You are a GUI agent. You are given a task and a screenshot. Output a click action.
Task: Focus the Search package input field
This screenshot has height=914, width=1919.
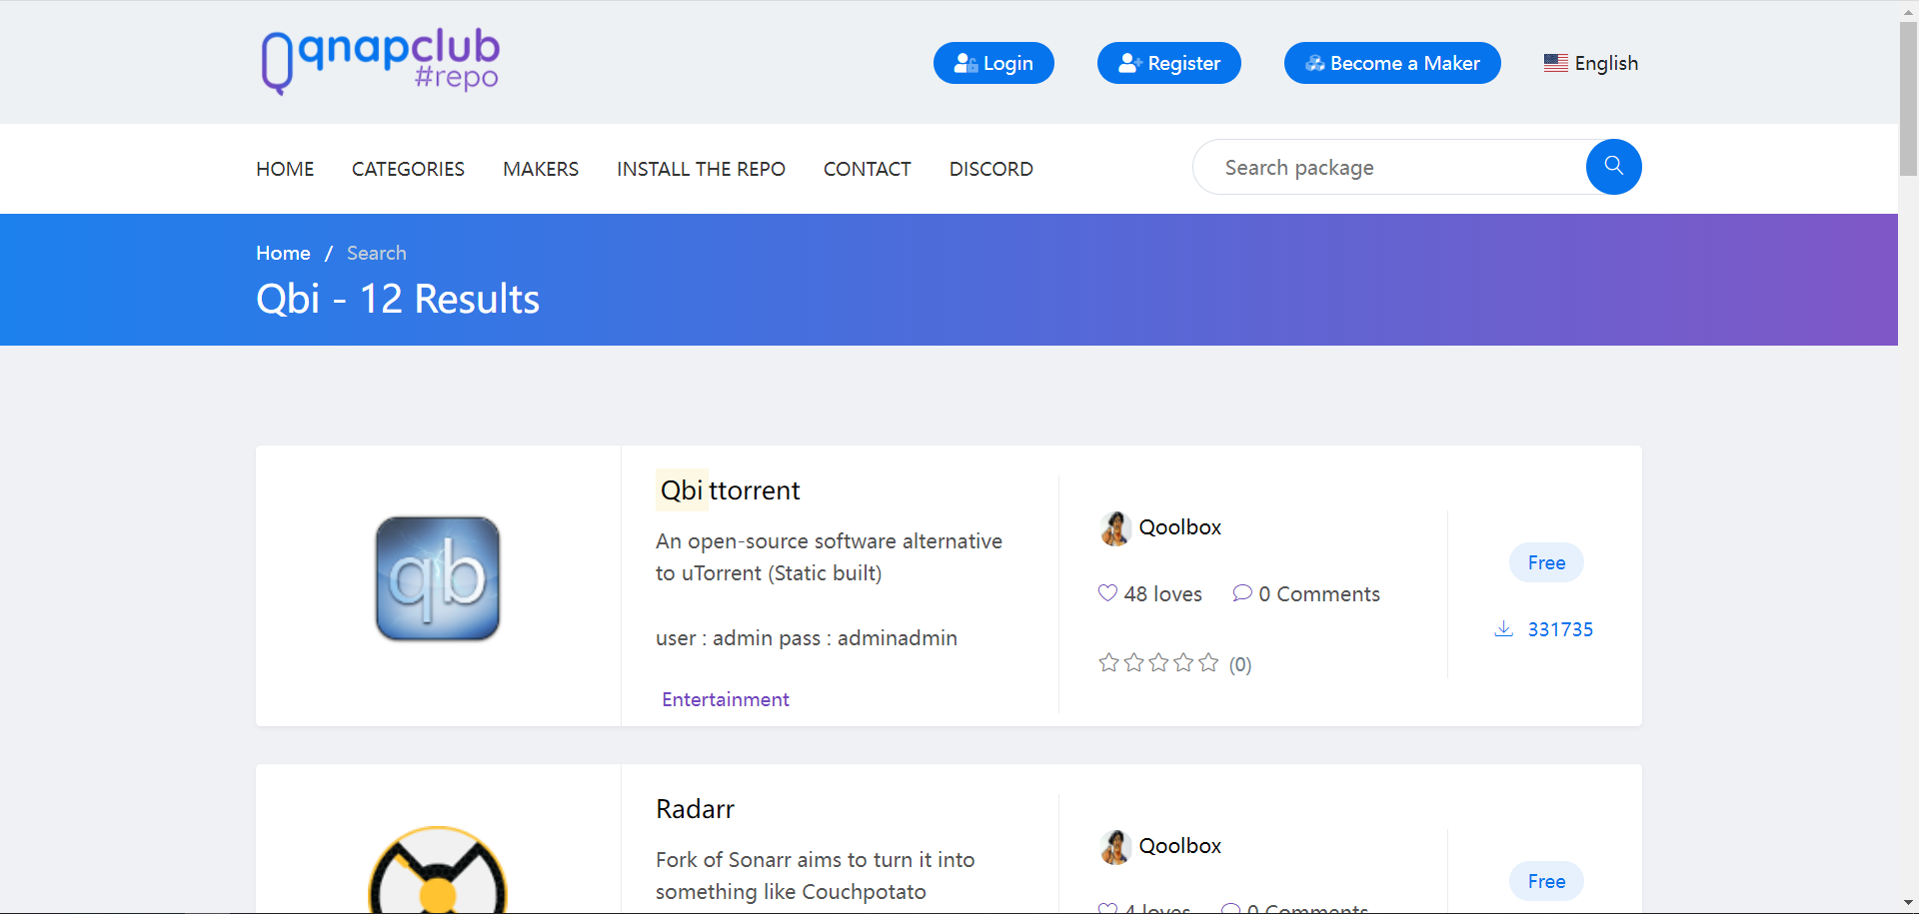tap(1391, 167)
